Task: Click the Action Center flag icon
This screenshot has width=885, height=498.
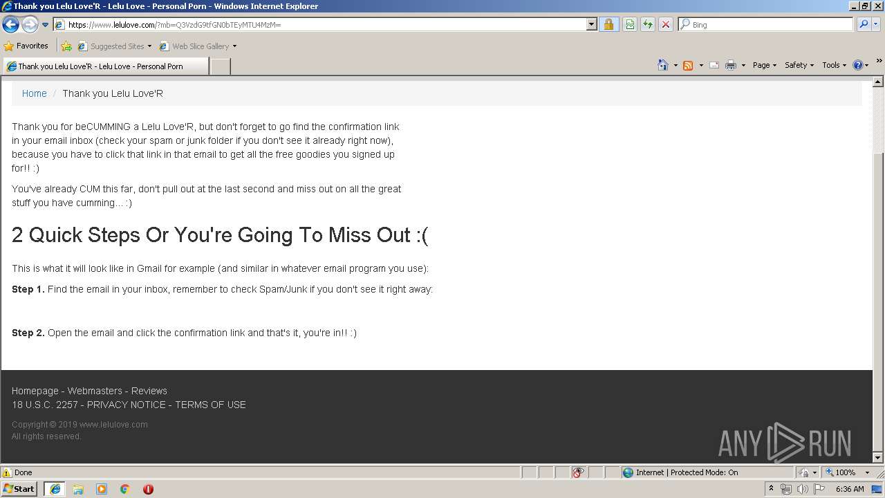Action: click(x=819, y=489)
